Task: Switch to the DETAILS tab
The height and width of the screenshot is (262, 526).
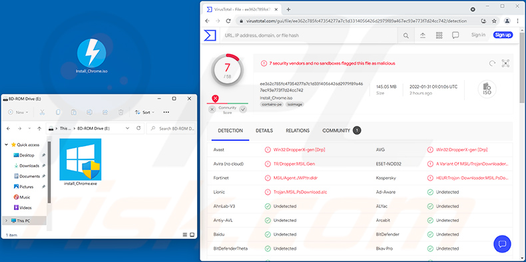Action: pos(264,131)
